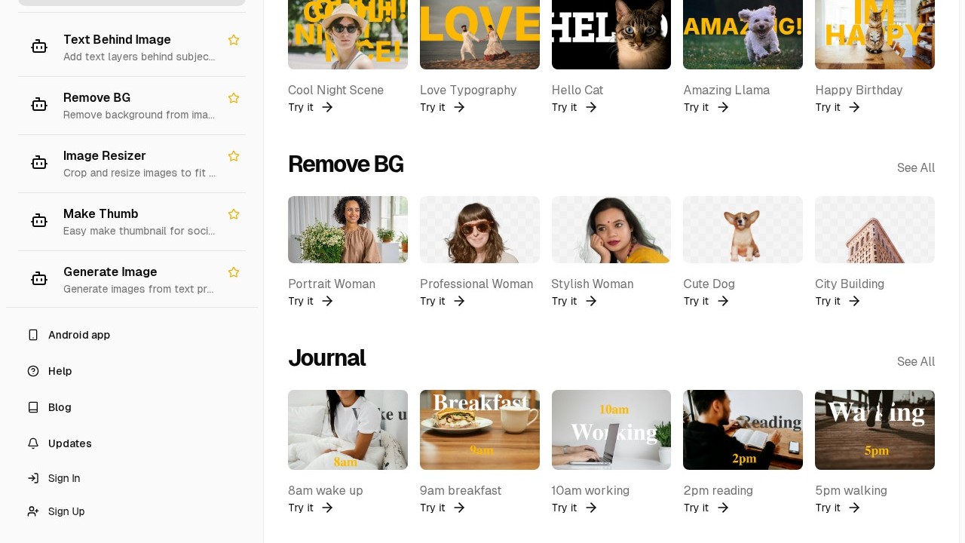The width and height of the screenshot is (965, 543).
Task: Click the phone icon for Android app
Action: pyautogui.click(x=33, y=335)
